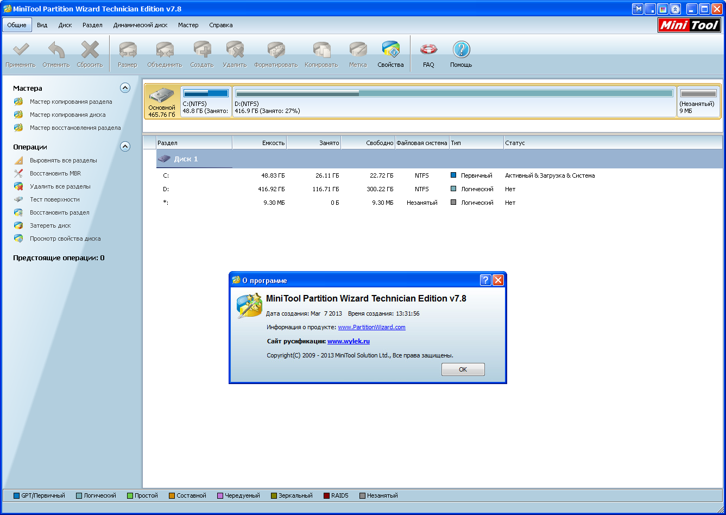This screenshot has height=515, width=726.
Task: Follow the www.PartitionWizard.com link
Action: [371, 327]
